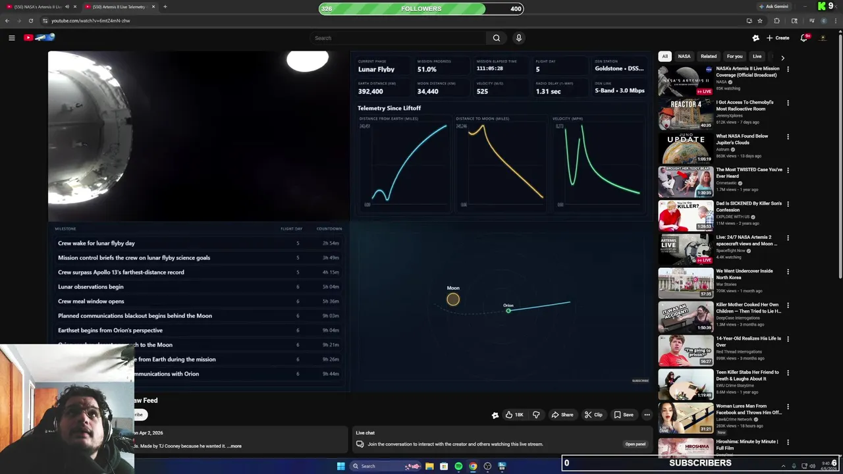
Task: Show next filter chips with the arrow
Action: tap(782, 57)
